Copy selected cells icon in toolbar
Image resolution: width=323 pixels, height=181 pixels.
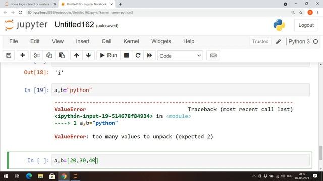tap(49, 55)
